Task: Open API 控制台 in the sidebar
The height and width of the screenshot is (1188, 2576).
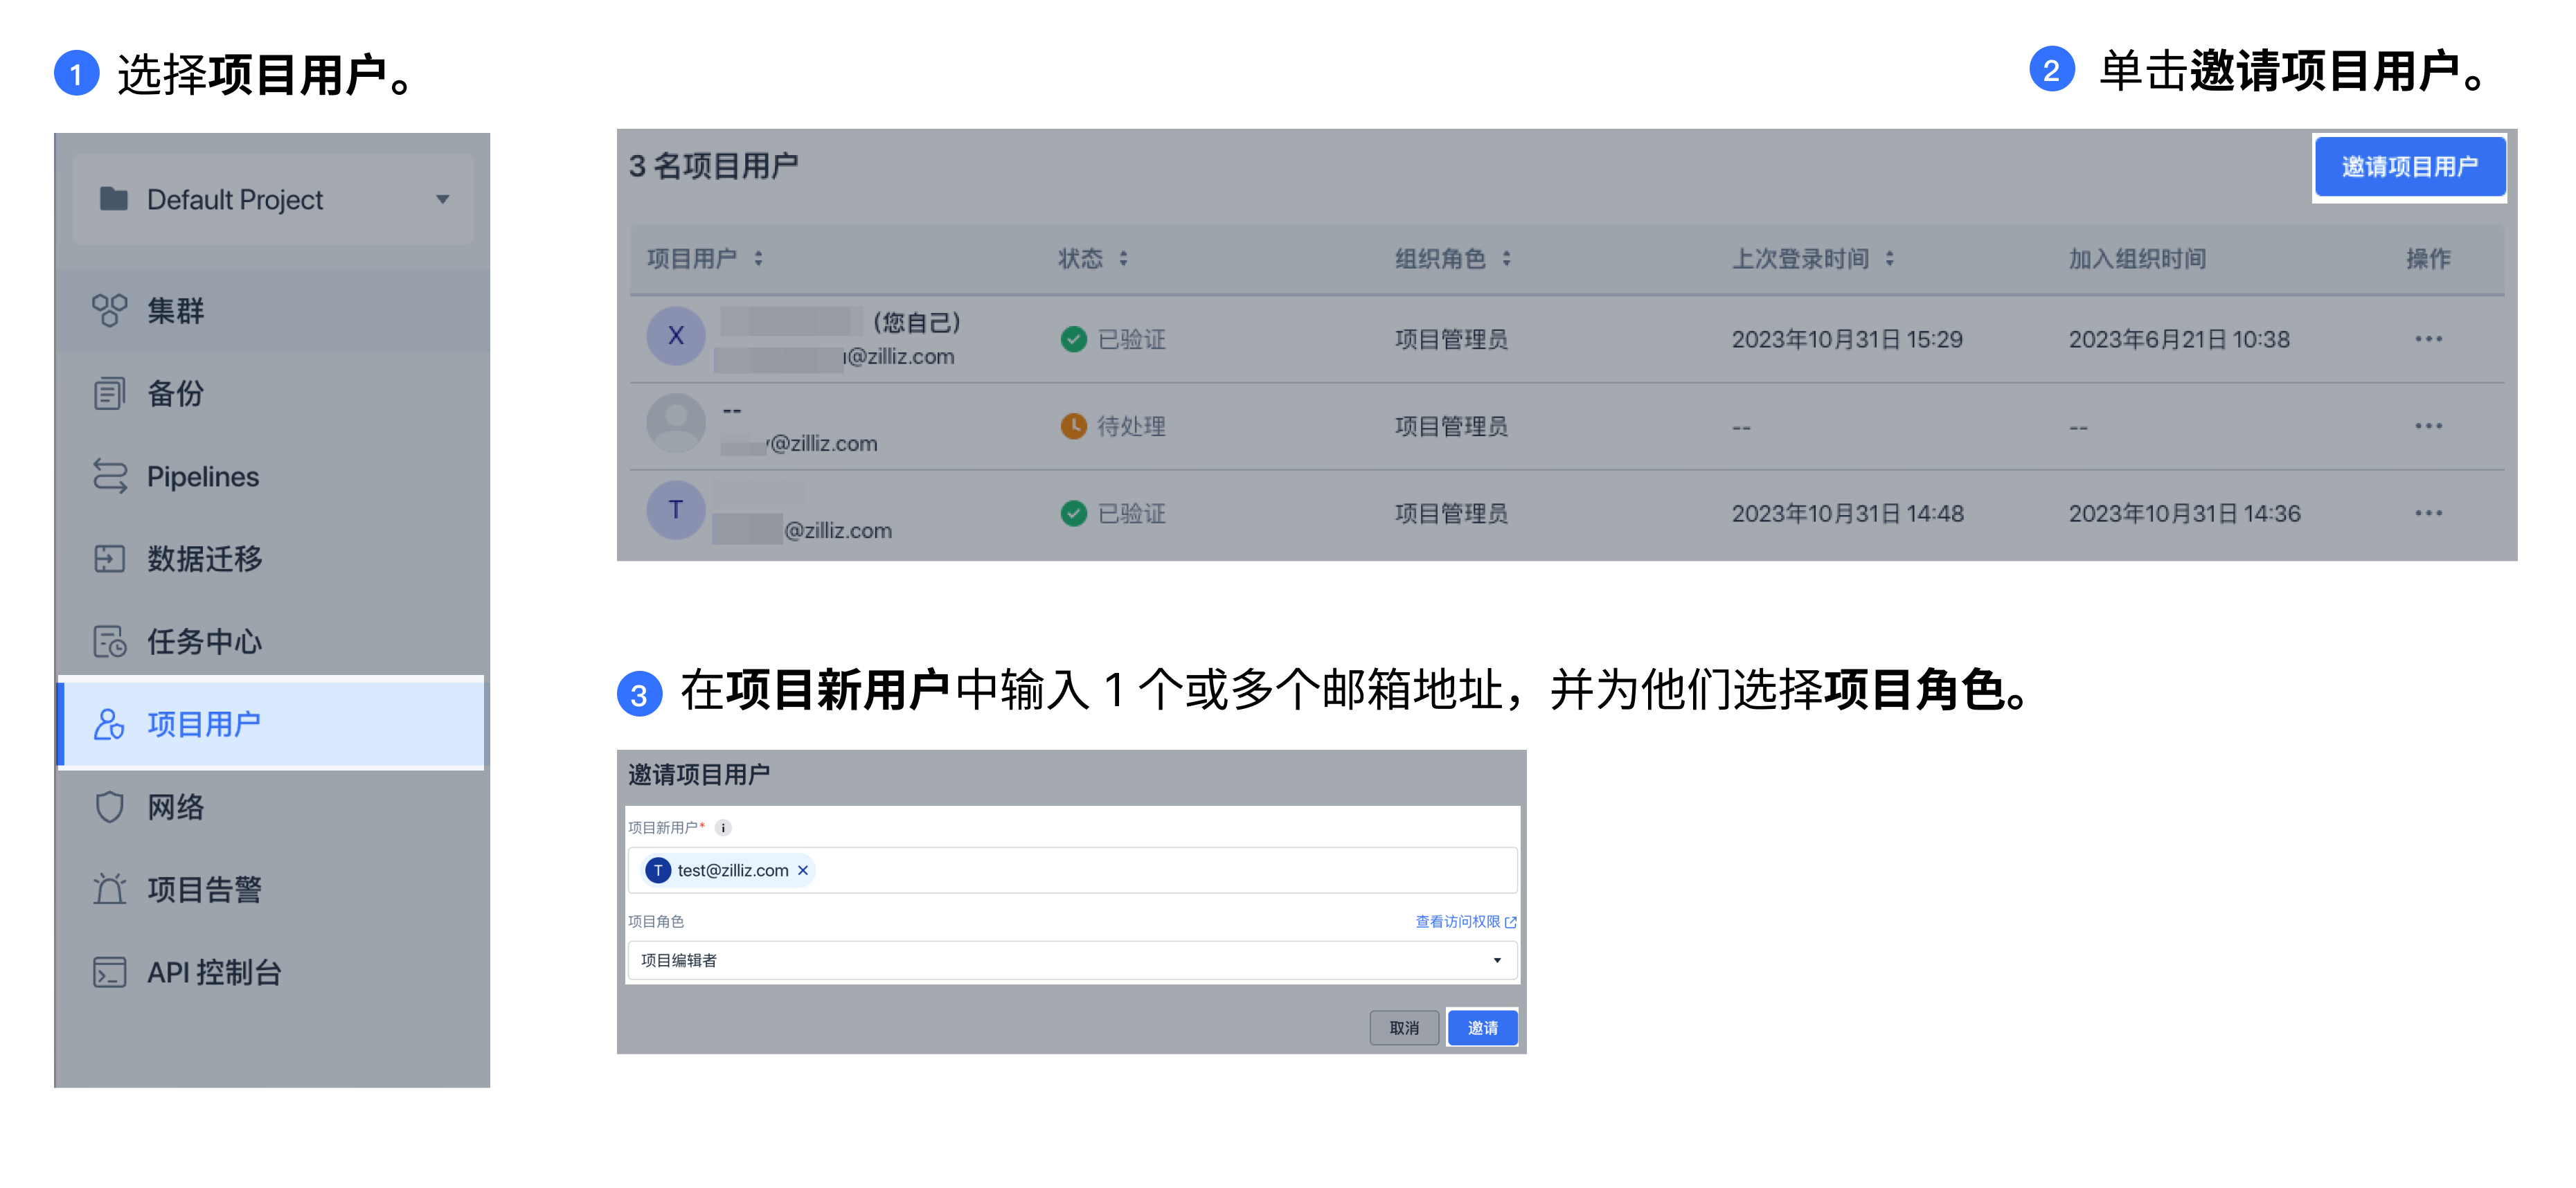Action: [272, 972]
